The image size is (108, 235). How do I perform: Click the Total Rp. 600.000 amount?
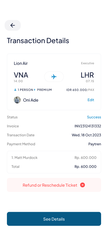coord(86,166)
